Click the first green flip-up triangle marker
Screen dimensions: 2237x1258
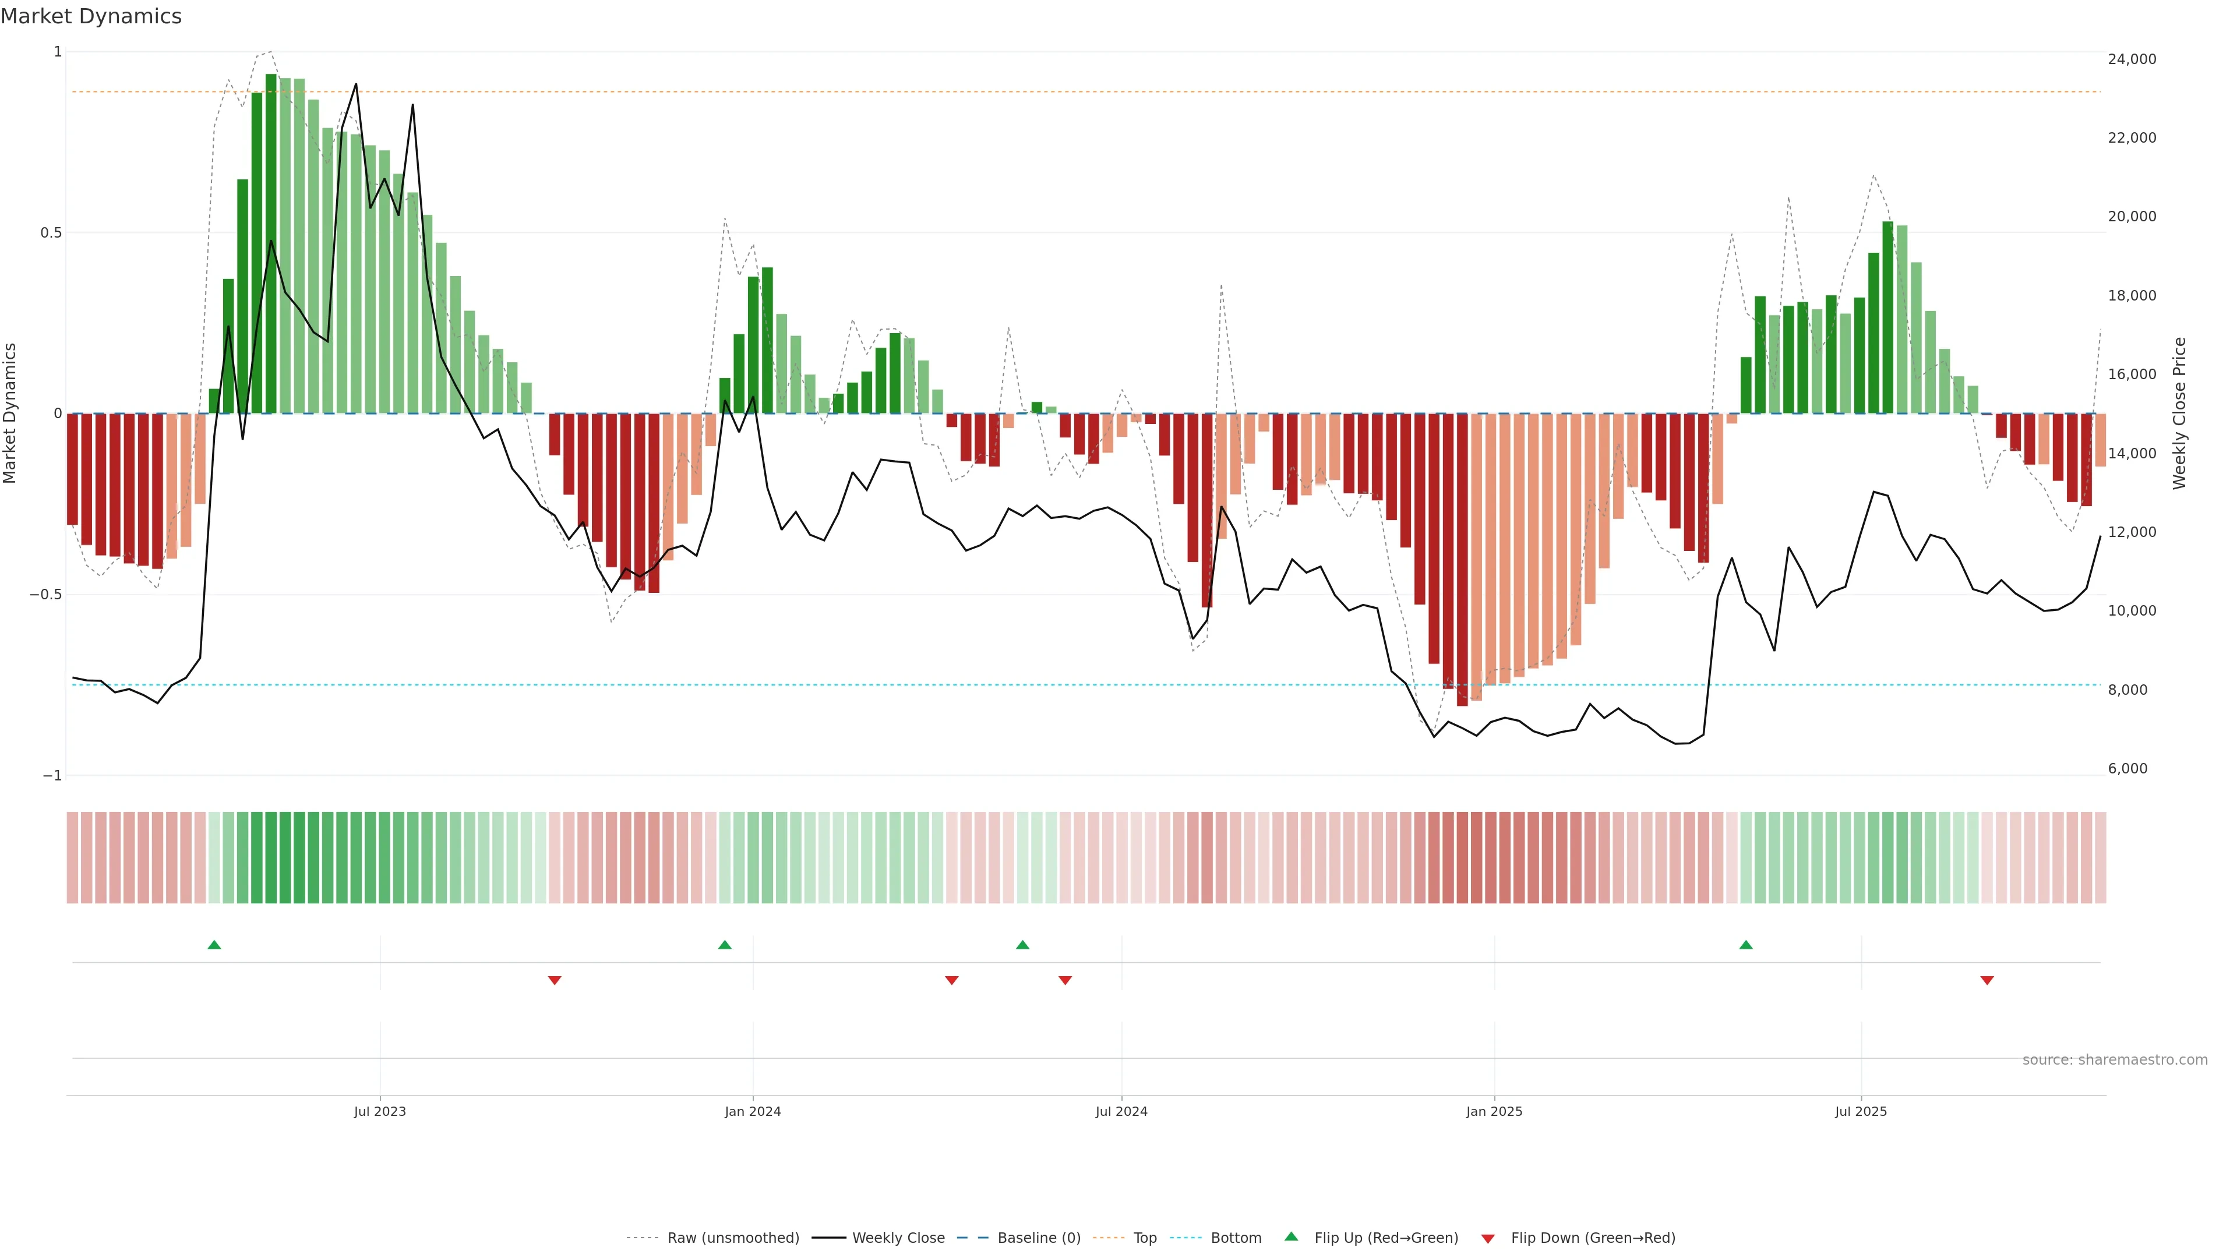pyautogui.click(x=214, y=945)
